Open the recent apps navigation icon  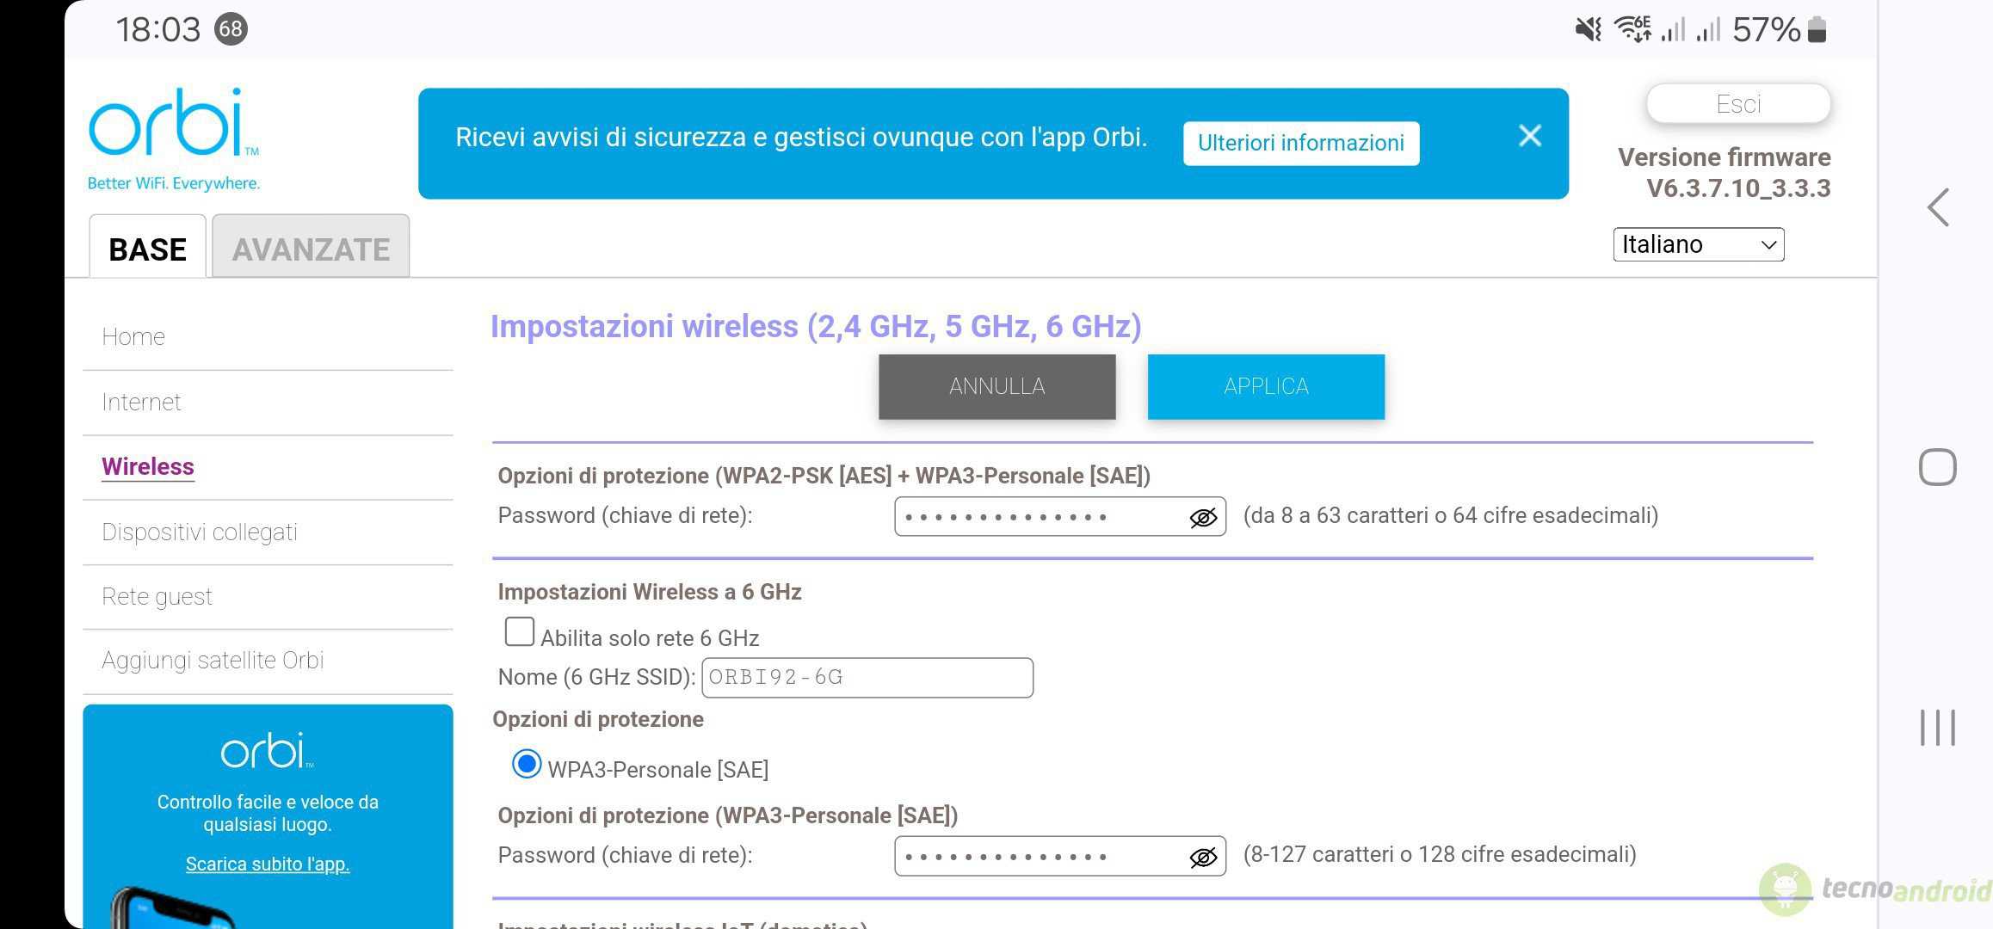pos(1937,728)
